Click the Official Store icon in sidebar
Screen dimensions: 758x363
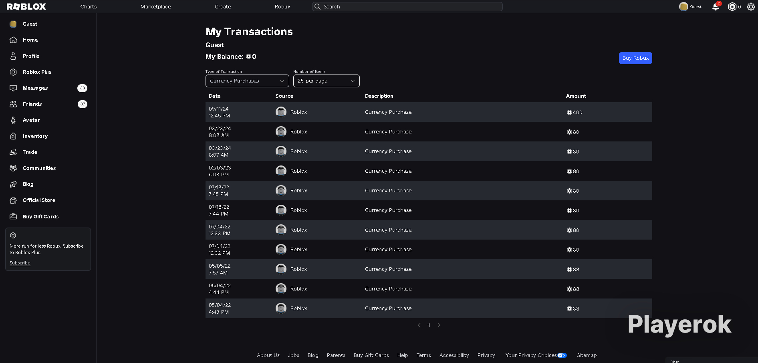tap(13, 200)
